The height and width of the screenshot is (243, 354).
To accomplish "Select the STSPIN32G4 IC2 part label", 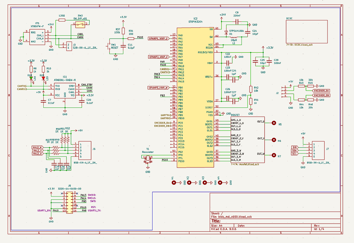I will (195, 22).
